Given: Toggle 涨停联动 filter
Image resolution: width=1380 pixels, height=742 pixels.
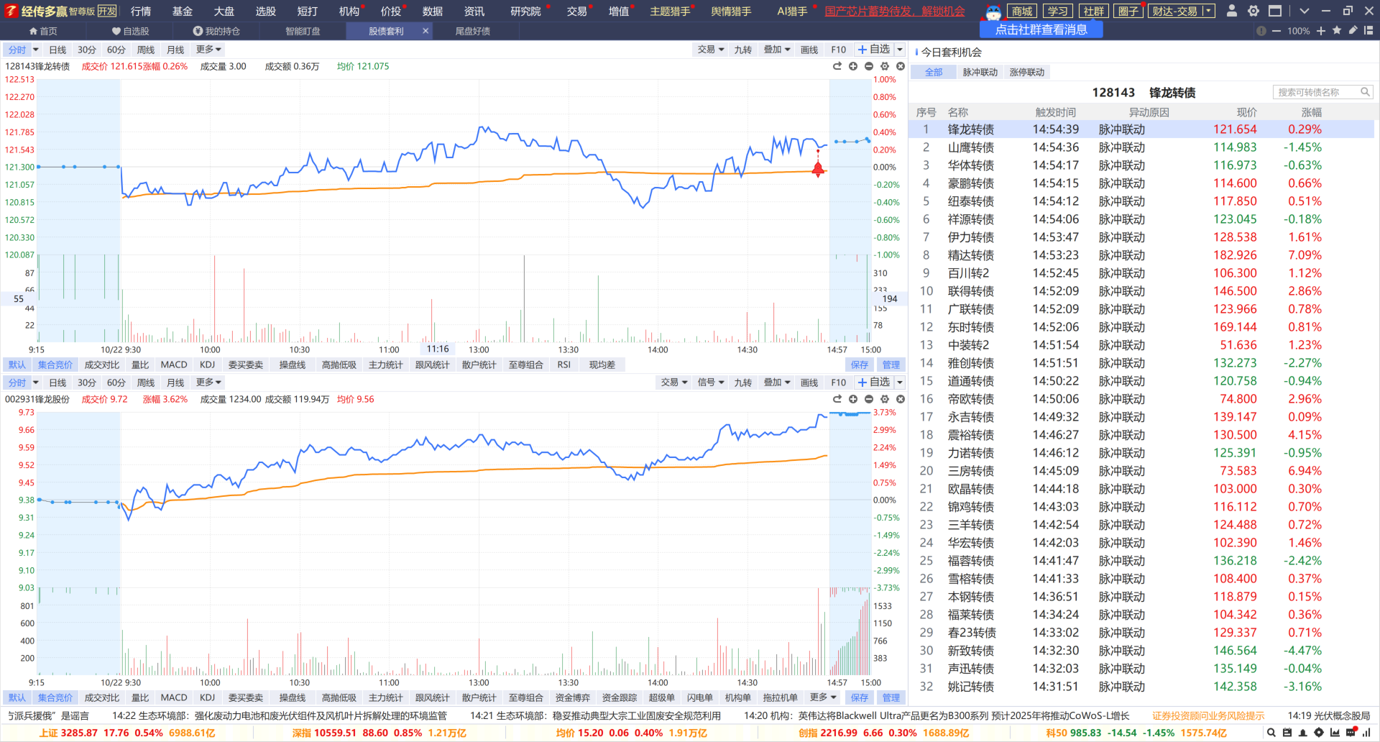Looking at the screenshot, I should (1027, 72).
